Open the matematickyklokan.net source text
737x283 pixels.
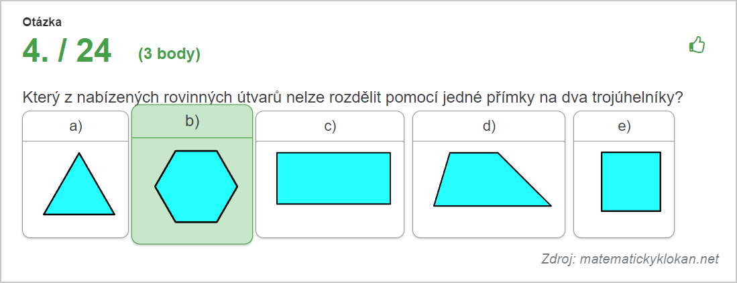(630, 259)
